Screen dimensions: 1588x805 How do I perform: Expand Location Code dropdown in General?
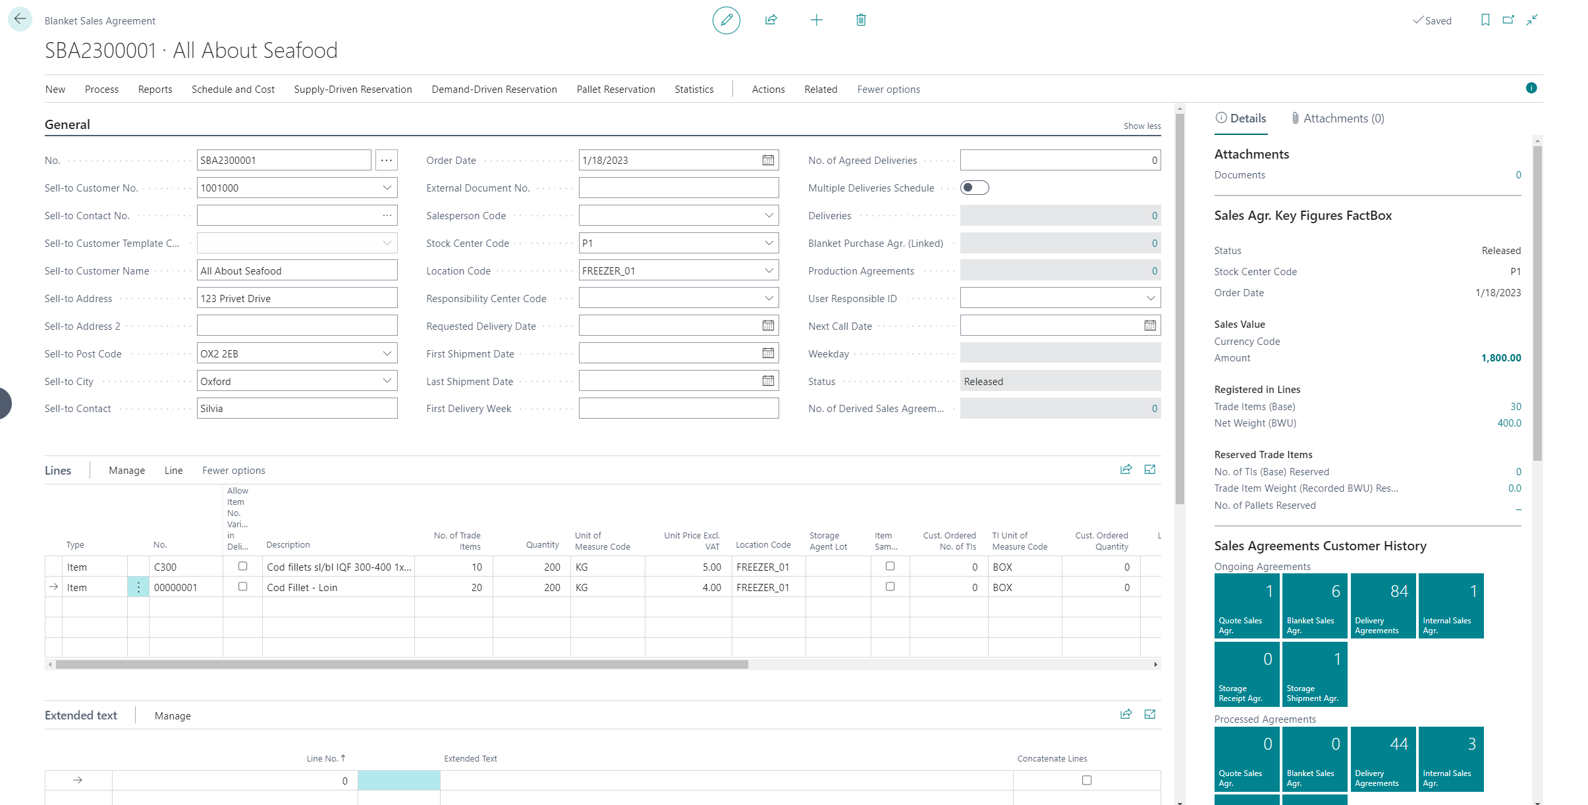768,271
